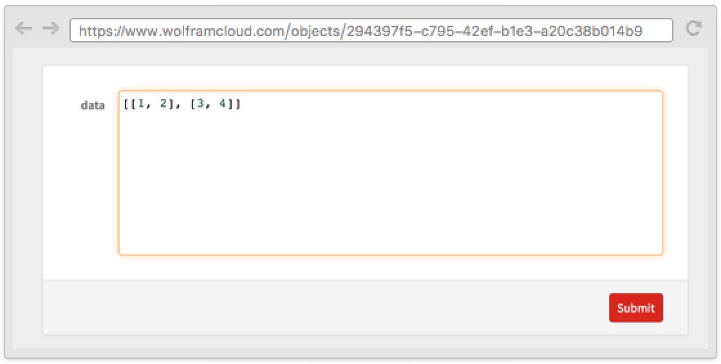Click the opening double brackets in data
The width and height of the screenshot is (721, 364).
pyautogui.click(x=130, y=105)
